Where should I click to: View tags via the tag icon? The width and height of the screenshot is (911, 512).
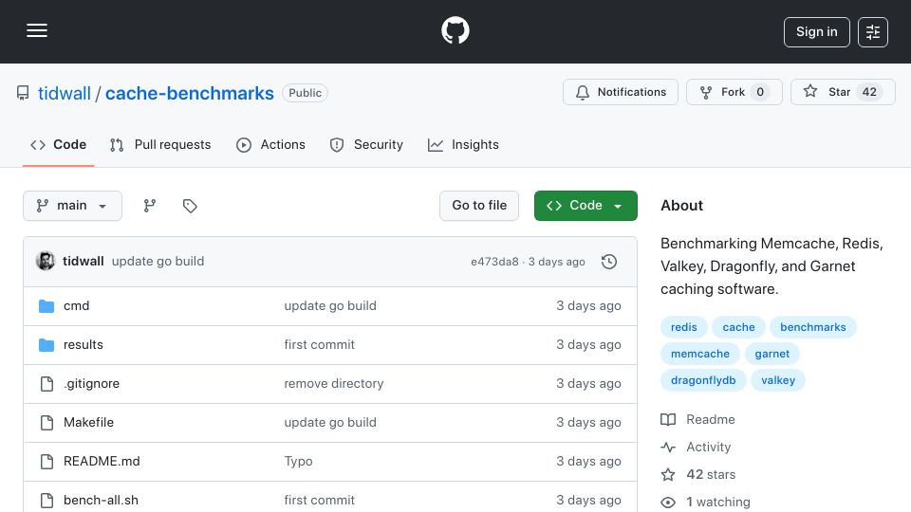pos(190,206)
